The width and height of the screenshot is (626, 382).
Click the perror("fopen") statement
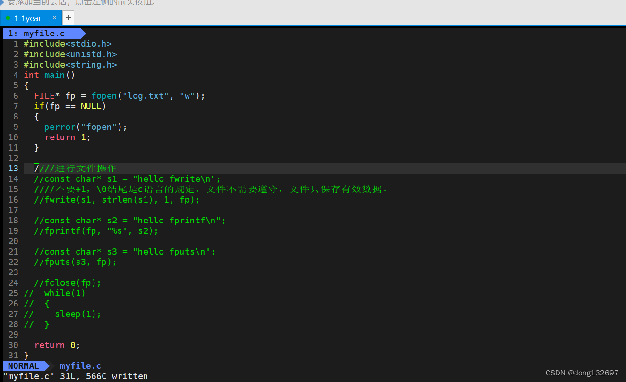click(86, 127)
